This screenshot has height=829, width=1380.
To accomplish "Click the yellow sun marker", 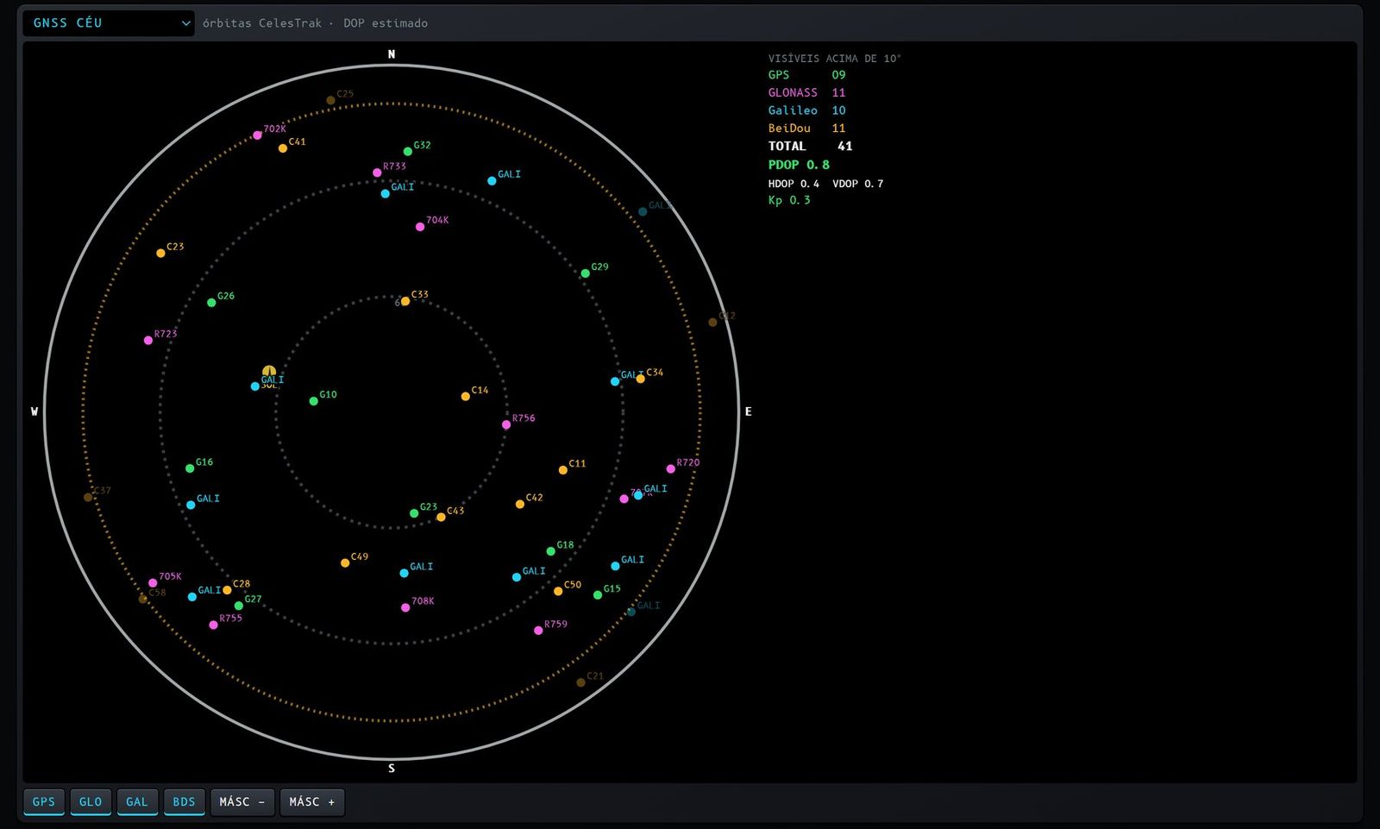I will click(x=269, y=372).
